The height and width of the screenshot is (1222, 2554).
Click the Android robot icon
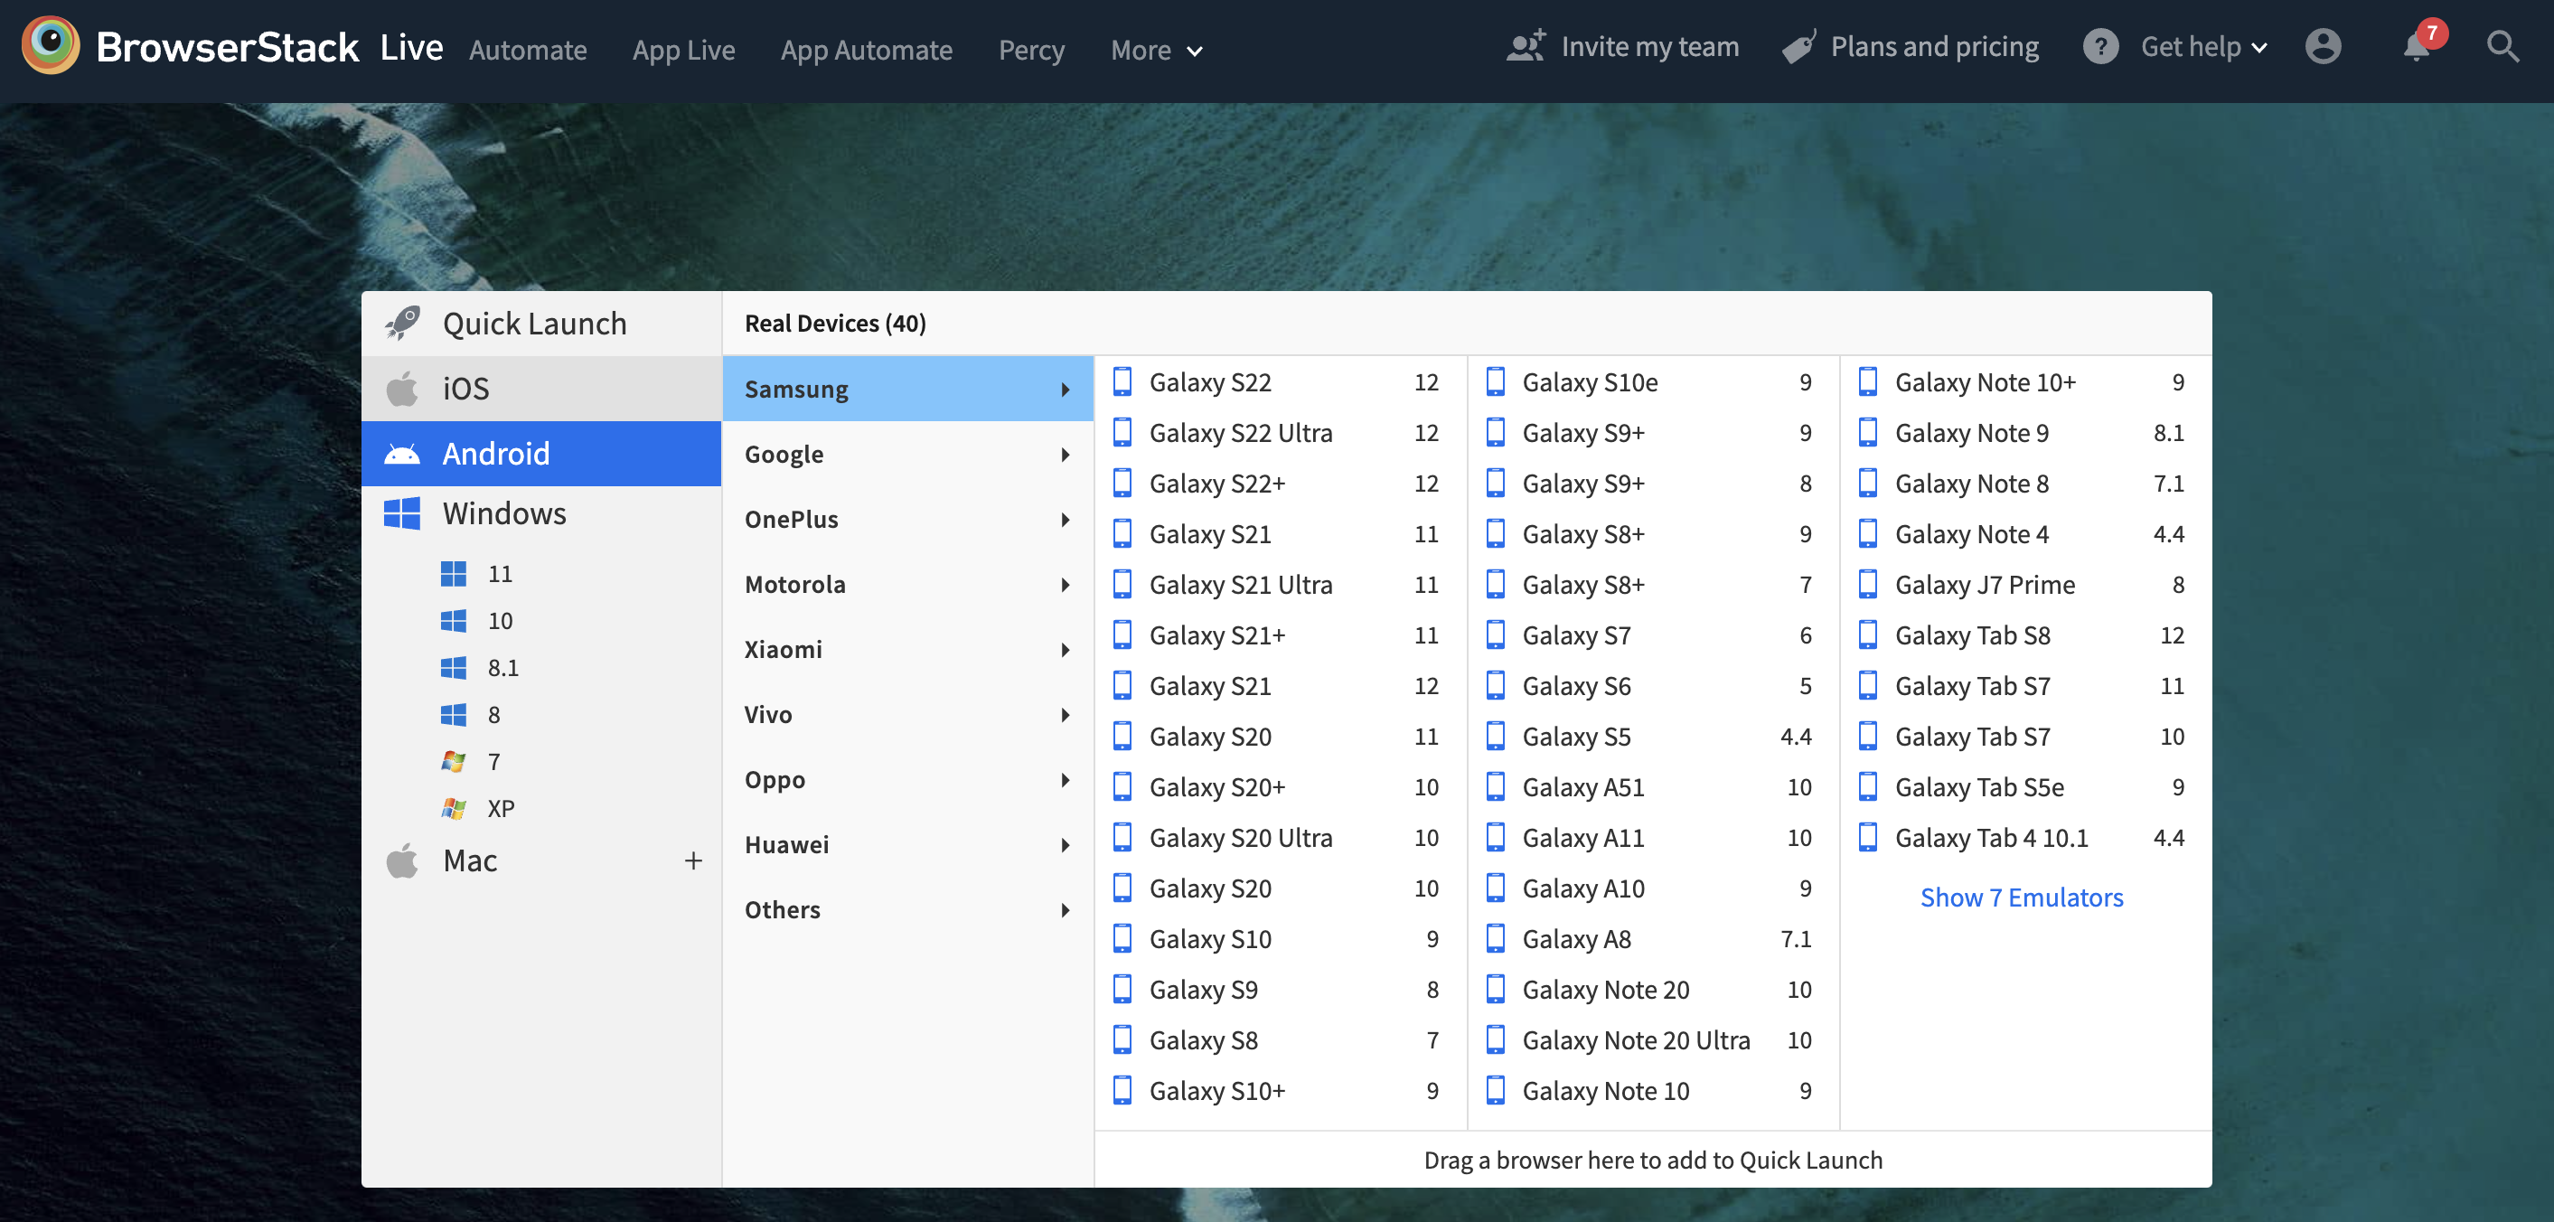click(x=405, y=452)
